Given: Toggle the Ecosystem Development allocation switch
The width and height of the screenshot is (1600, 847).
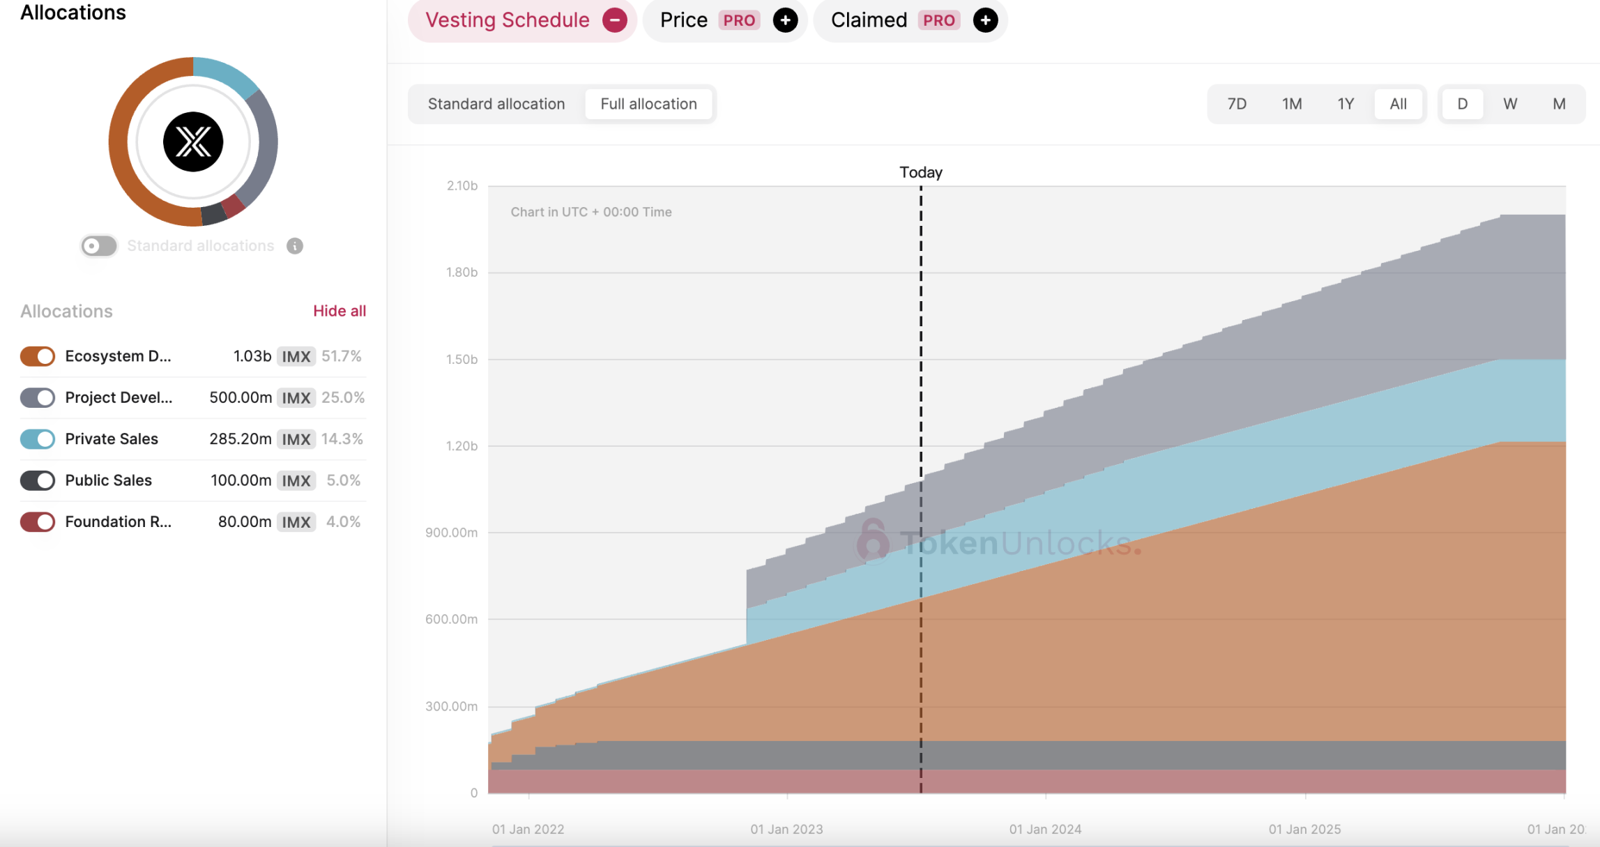Looking at the screenshot, I should 36,356.
